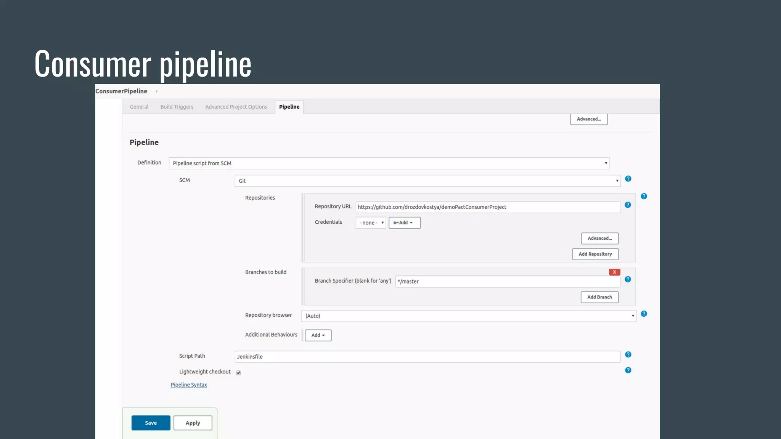This screenshot has height=439, width=781.
Task: Click into the Script Path field
Action: (427, 357)
